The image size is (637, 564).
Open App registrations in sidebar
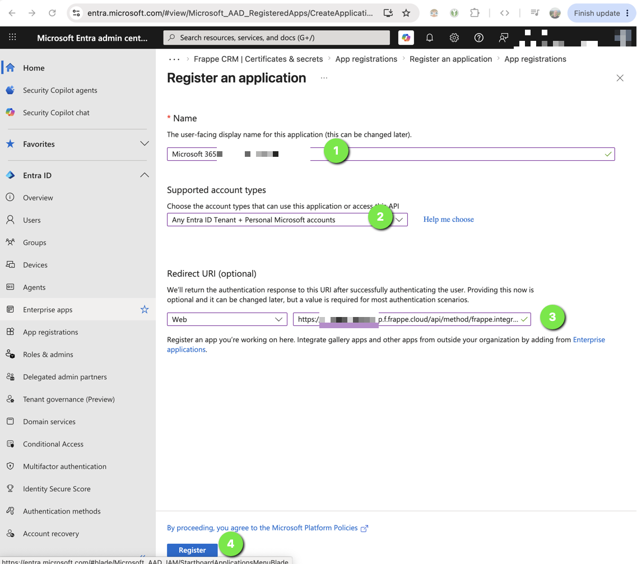[50, 332]
